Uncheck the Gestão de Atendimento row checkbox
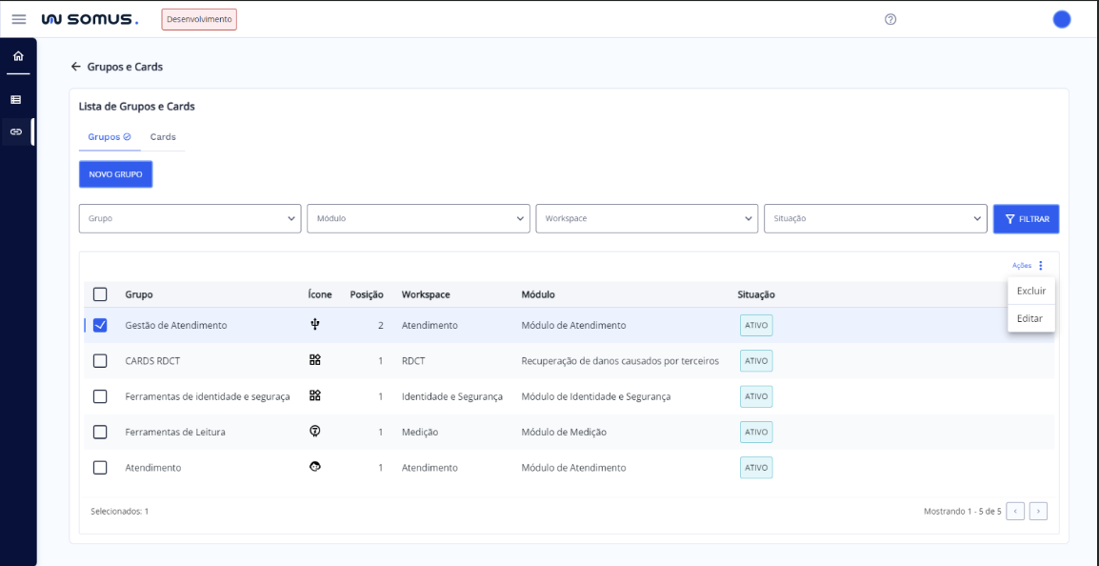Viewport: 1099px width, 566px height. [x=100, y=325]
